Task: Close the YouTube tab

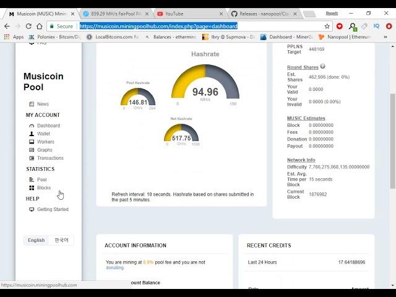Action: 221,14
